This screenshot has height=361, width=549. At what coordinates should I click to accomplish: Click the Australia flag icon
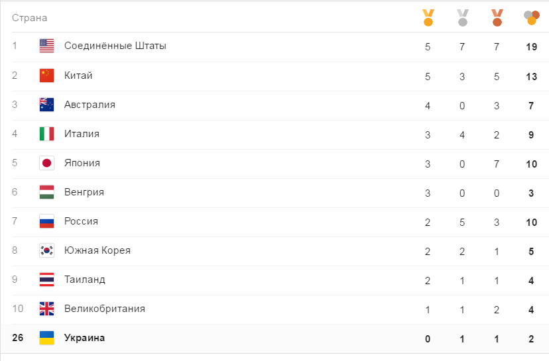[46, 105]
